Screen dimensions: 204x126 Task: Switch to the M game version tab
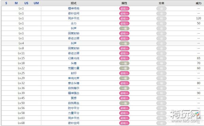(16, 3)
